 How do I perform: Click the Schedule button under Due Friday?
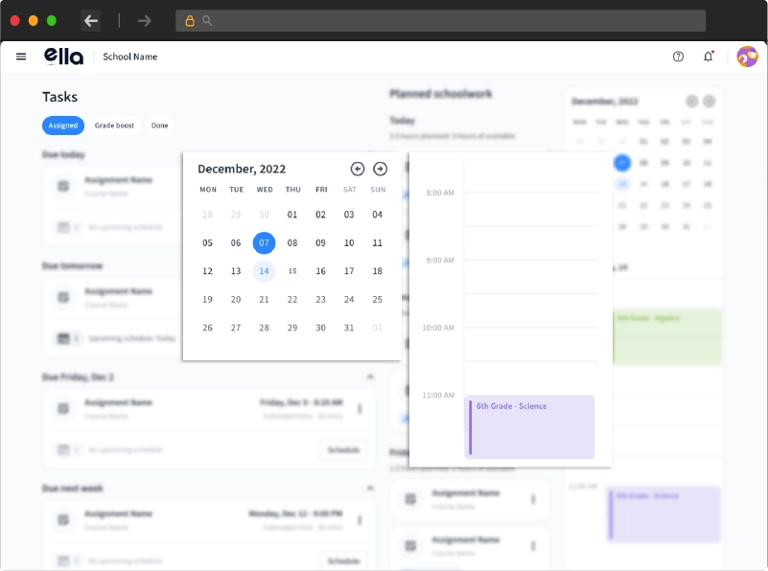point(343,449)
